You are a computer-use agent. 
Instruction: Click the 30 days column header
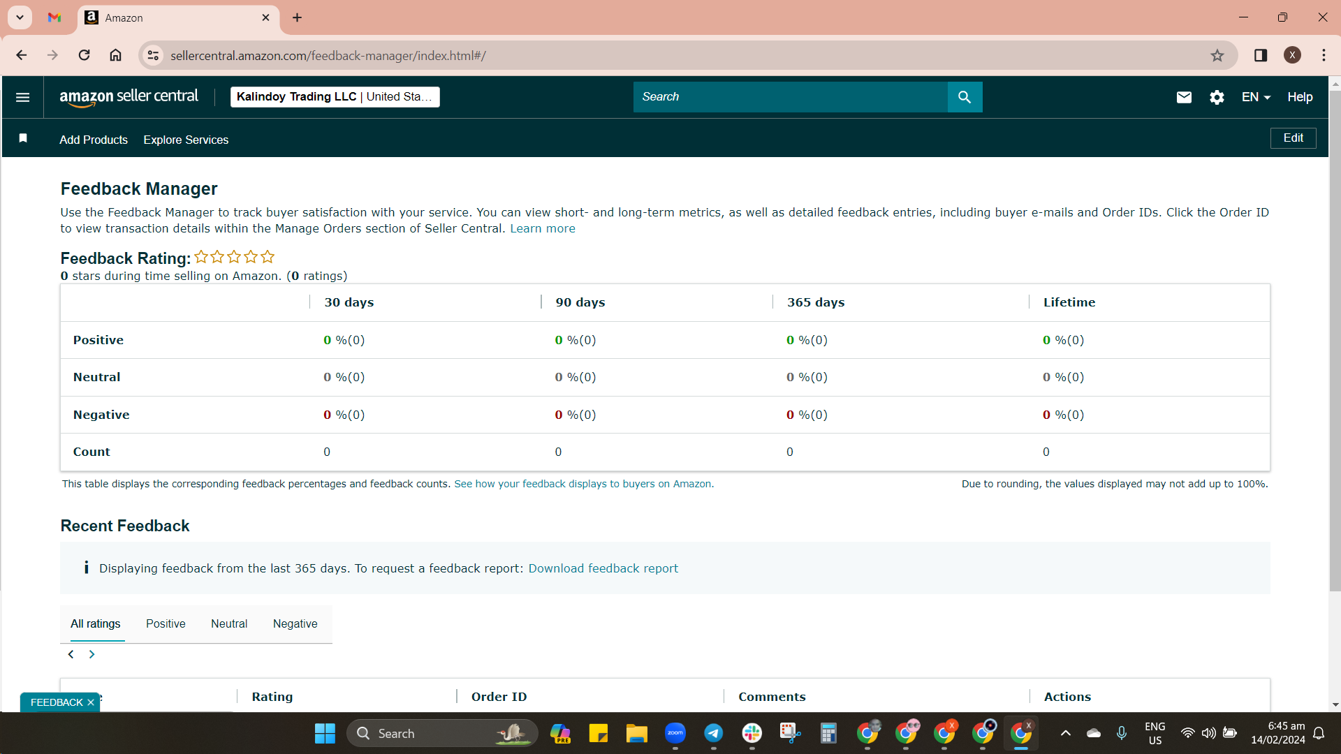pyautogui.click(x=349, y=302)
